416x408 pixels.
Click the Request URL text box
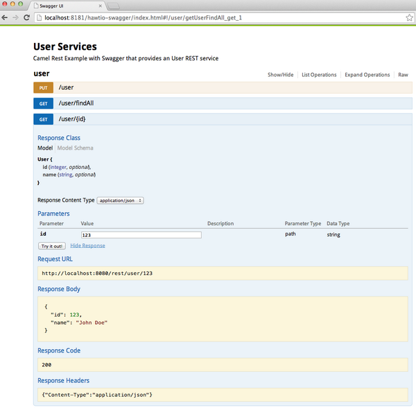click(x=223, y=274)
